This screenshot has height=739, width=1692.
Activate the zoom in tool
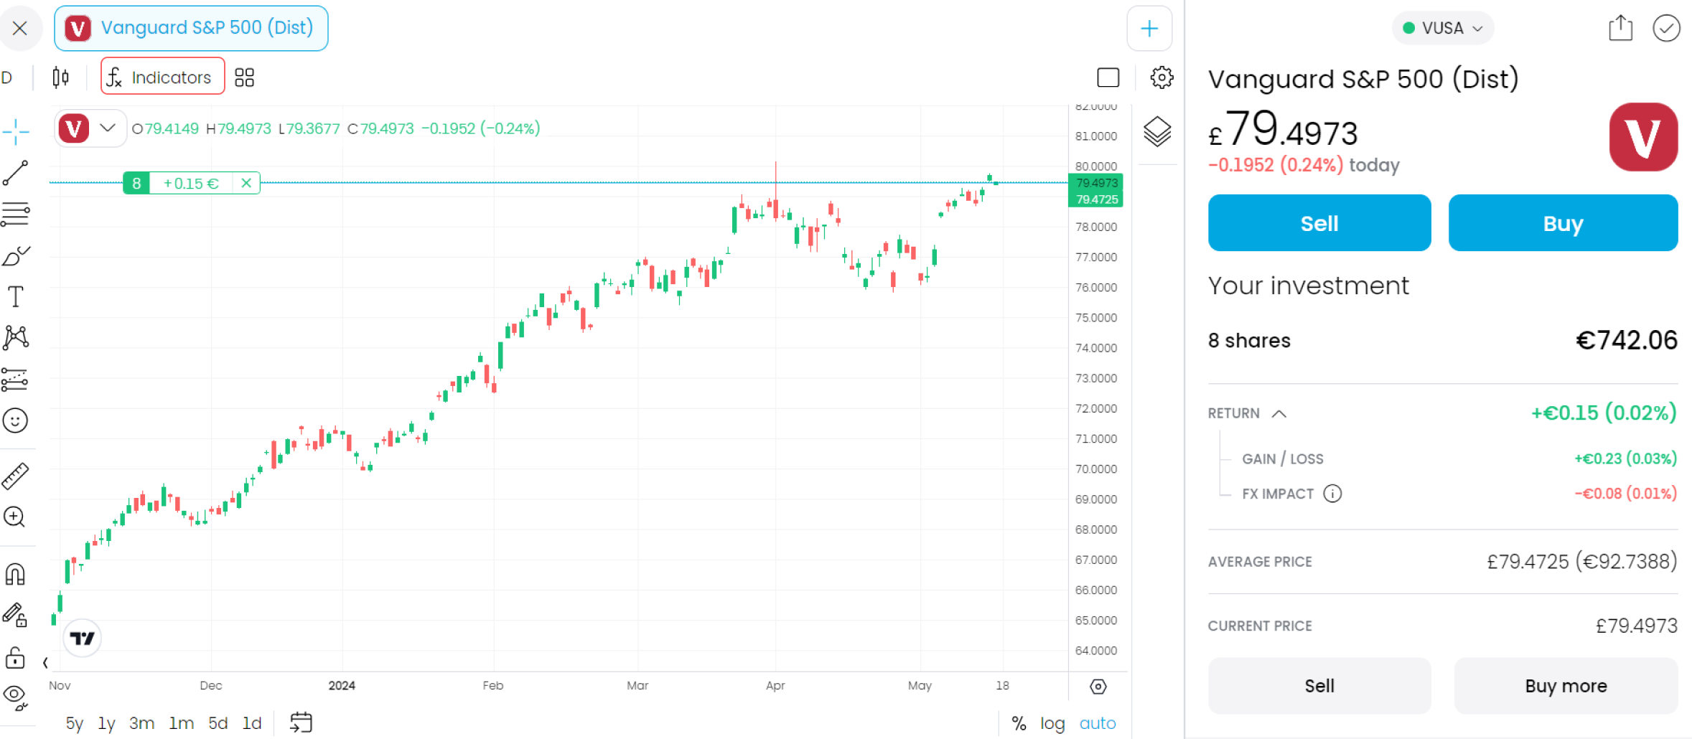(15, 517)
